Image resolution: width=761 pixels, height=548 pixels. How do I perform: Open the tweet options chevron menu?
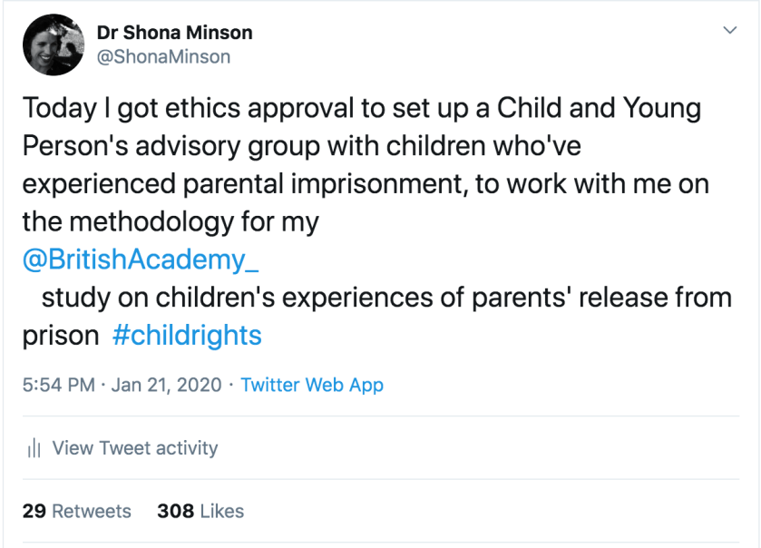pyautogui.click(x=729, y=31)
